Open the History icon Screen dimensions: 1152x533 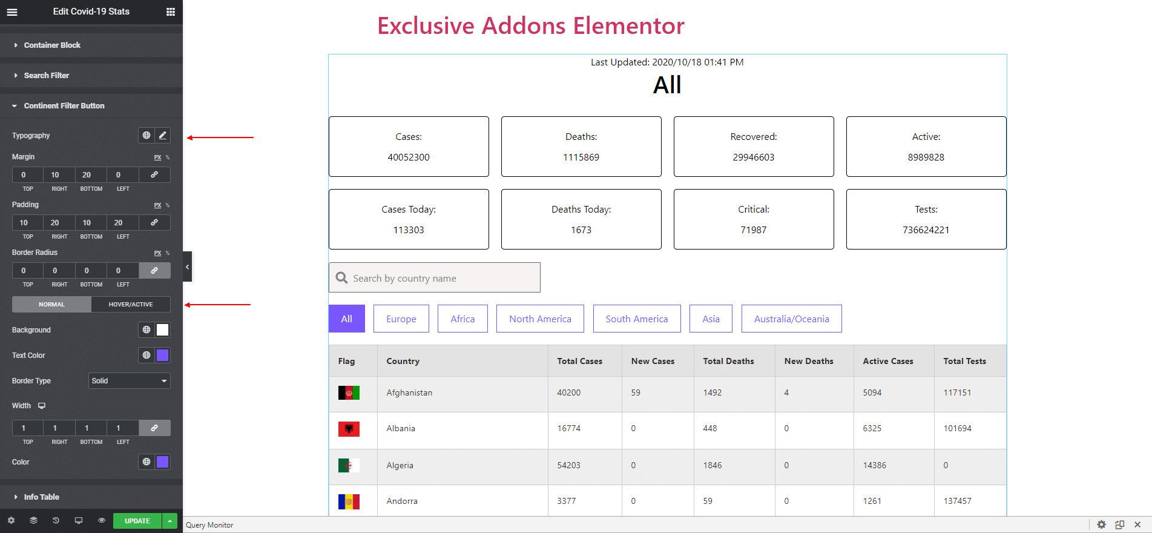point(56,520)
